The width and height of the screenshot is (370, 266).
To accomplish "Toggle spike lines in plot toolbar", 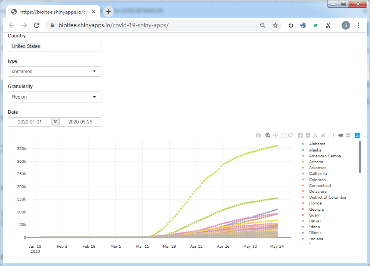I will [x=333, y=136].
